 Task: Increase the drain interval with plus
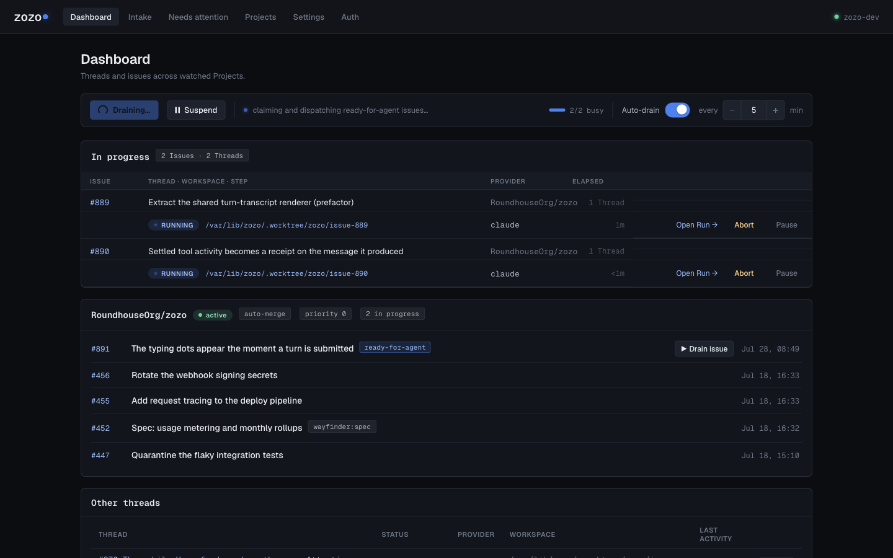[775, 110]
